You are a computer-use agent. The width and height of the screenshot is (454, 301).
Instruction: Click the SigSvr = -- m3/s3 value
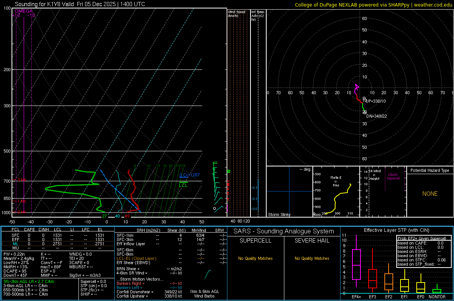point(85,275)
